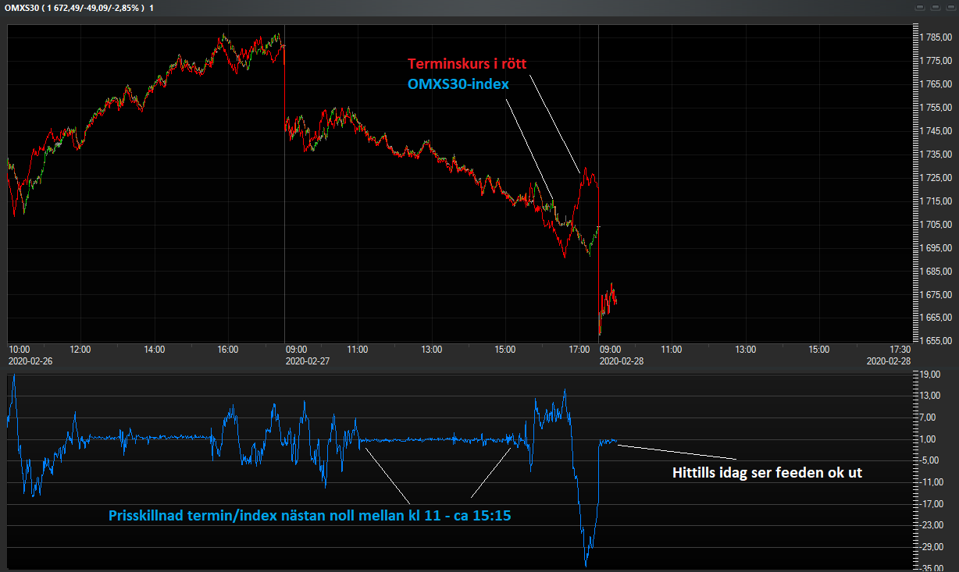Screen dimensions: 959x572
Task: Select the blue 'OMXS30-index' annotation label
Action: [457, 84]
